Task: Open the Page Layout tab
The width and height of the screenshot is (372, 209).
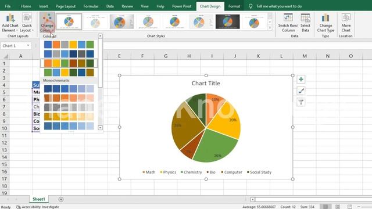Action: click(x=66, y=6)
